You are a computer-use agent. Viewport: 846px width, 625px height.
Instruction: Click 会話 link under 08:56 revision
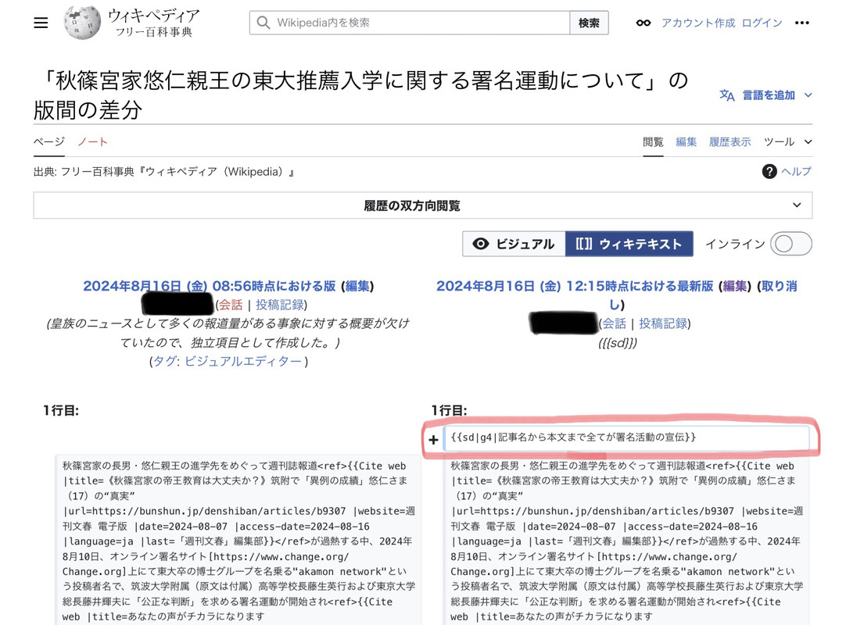(231, 305)
